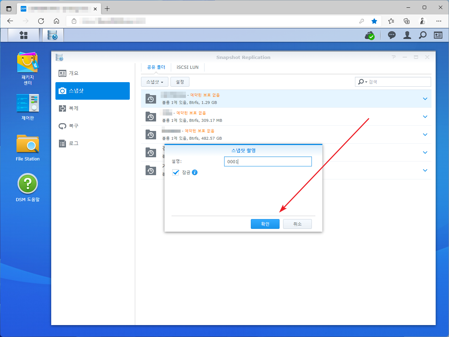Open the DSM main menu grid icon
The width and height of the screenshot is (449, 337).
coord(24,35)
